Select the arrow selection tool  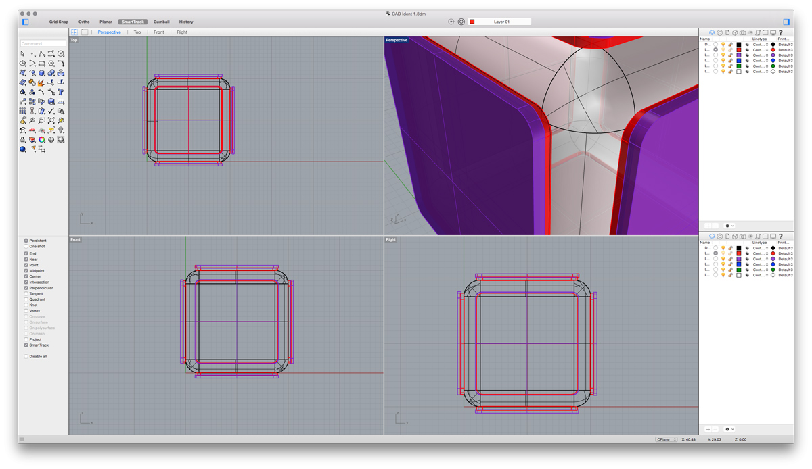22,53
